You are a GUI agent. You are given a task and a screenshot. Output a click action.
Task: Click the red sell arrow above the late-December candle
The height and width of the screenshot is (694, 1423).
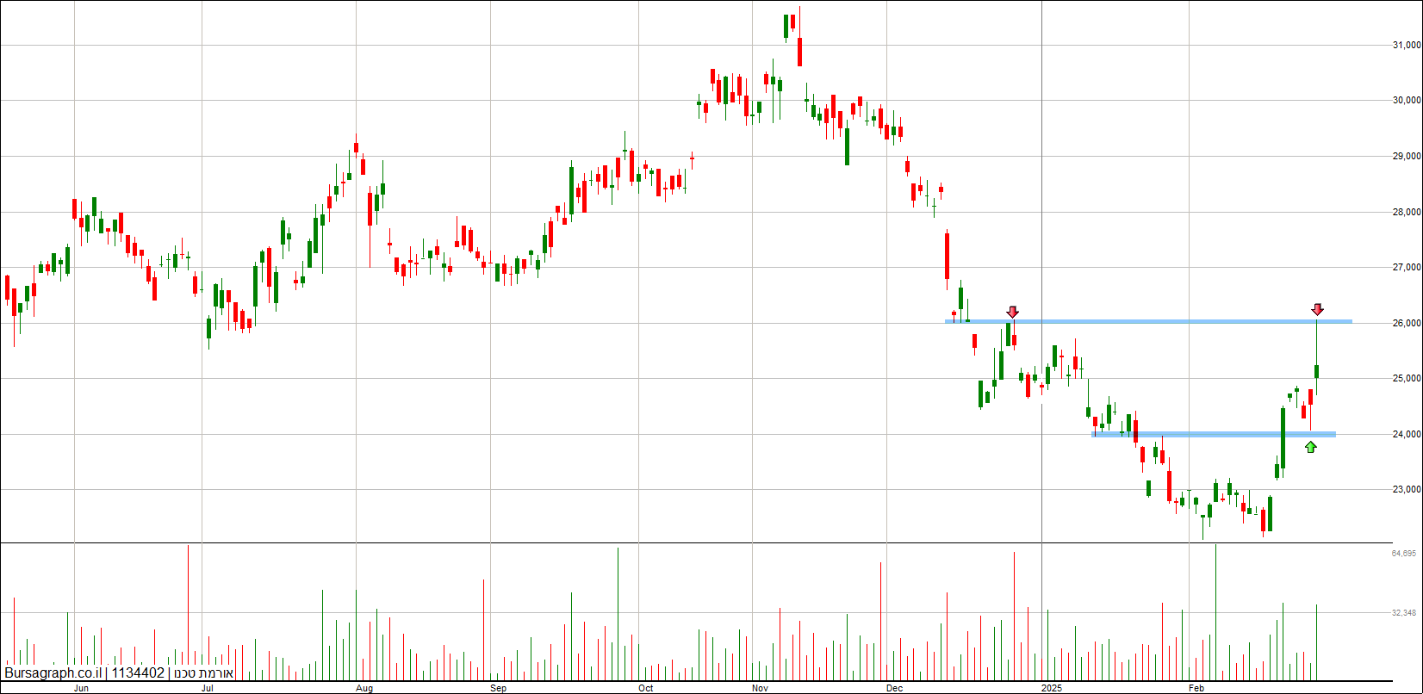pyautogui.click(x=1013, y=312)
